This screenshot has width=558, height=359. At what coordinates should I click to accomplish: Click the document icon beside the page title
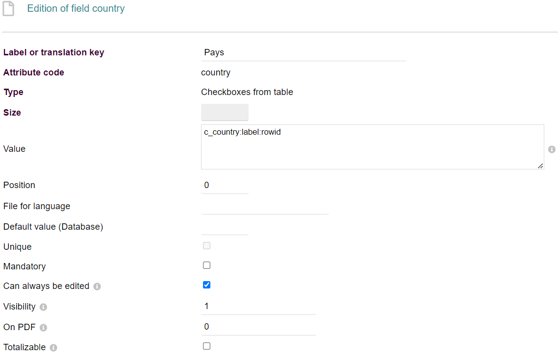(x=8, y=9)
